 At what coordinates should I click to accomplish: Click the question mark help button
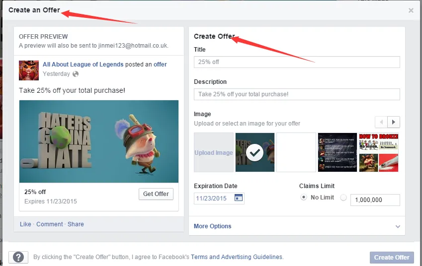tap(18, 257)
